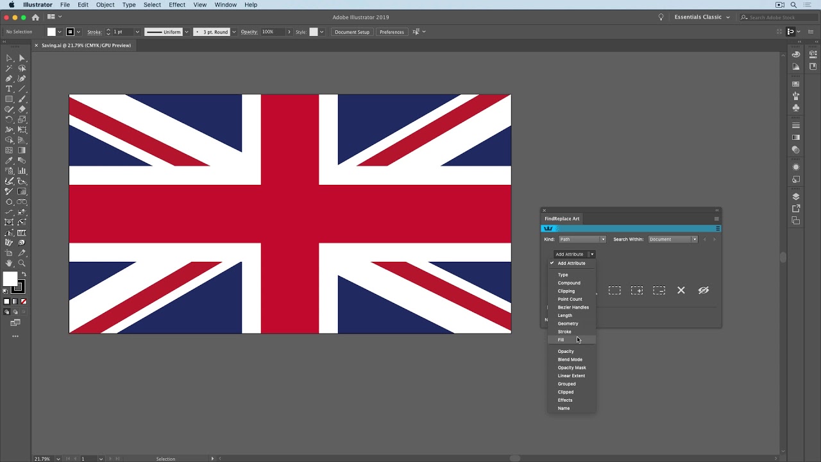
Task: Open the stroke weight dropdown showing 1 pt
Action: tap(137, 32)
